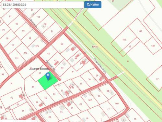Click parcel 42 near the crossroads
The width and height of the screenshot is (162, 122).
point(49,53)
